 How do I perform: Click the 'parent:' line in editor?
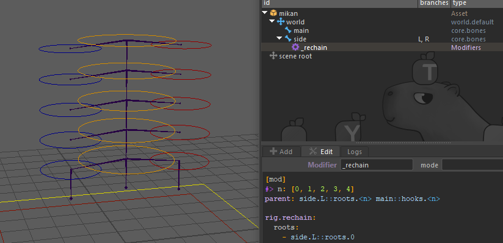coord(352,199)
